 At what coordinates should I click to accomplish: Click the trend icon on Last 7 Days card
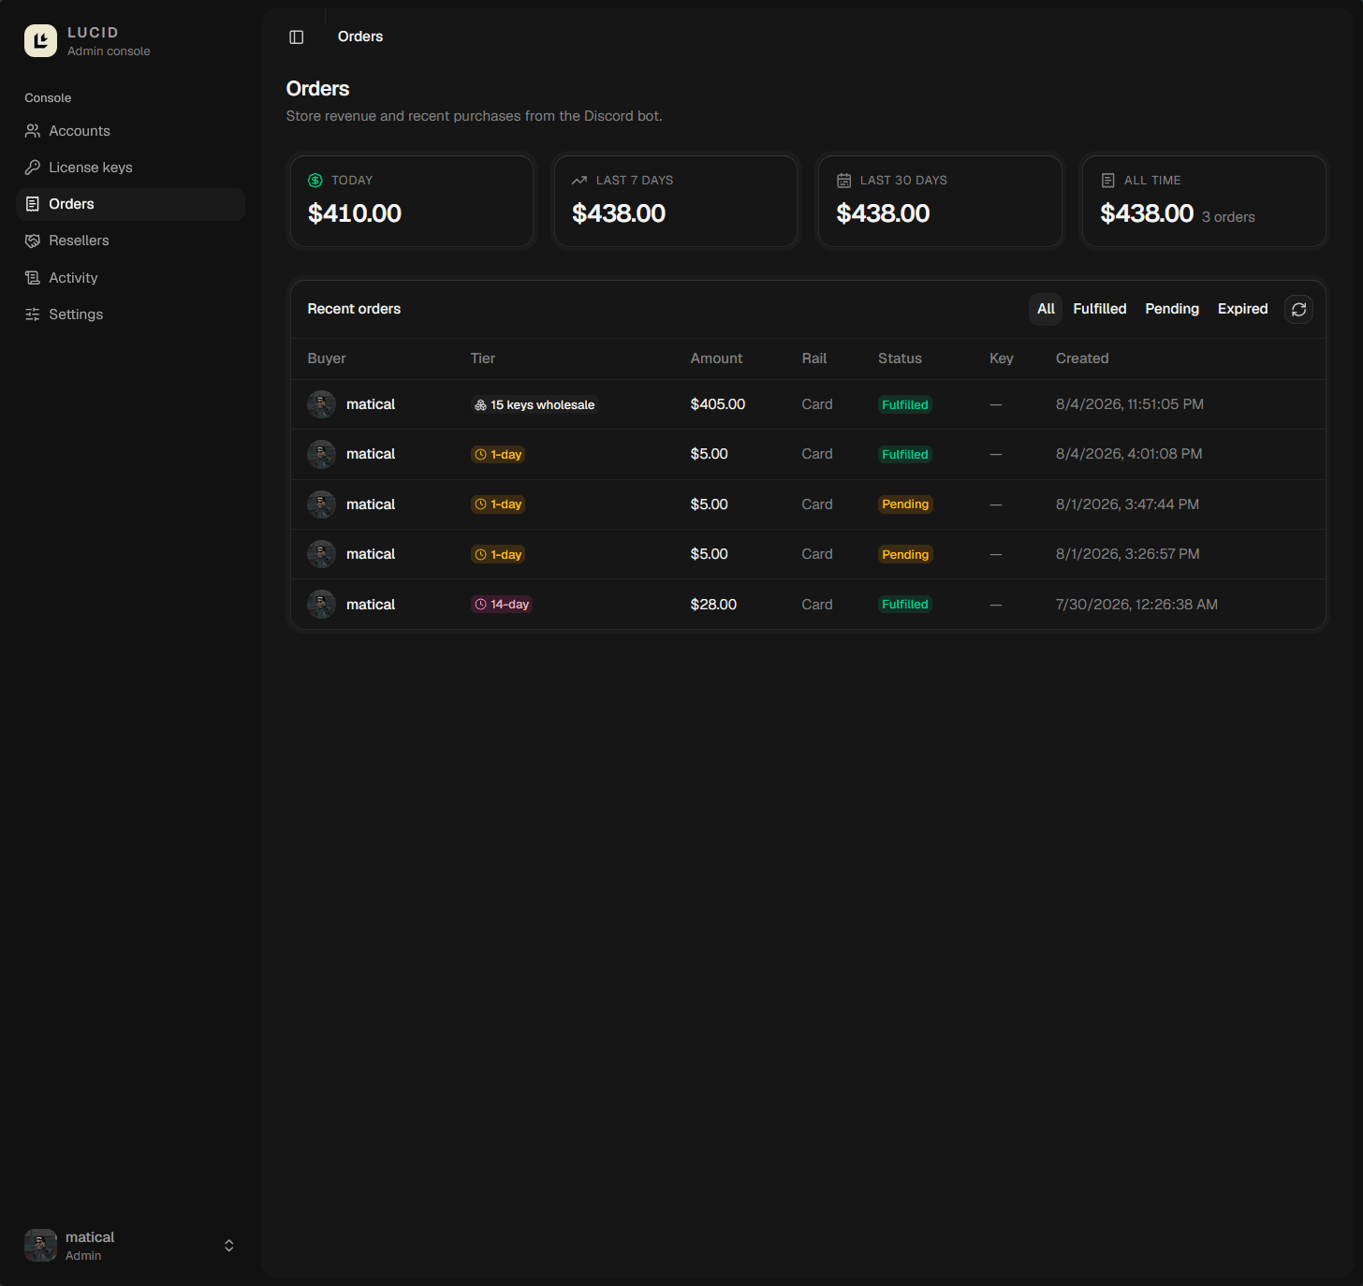[579, 181]
